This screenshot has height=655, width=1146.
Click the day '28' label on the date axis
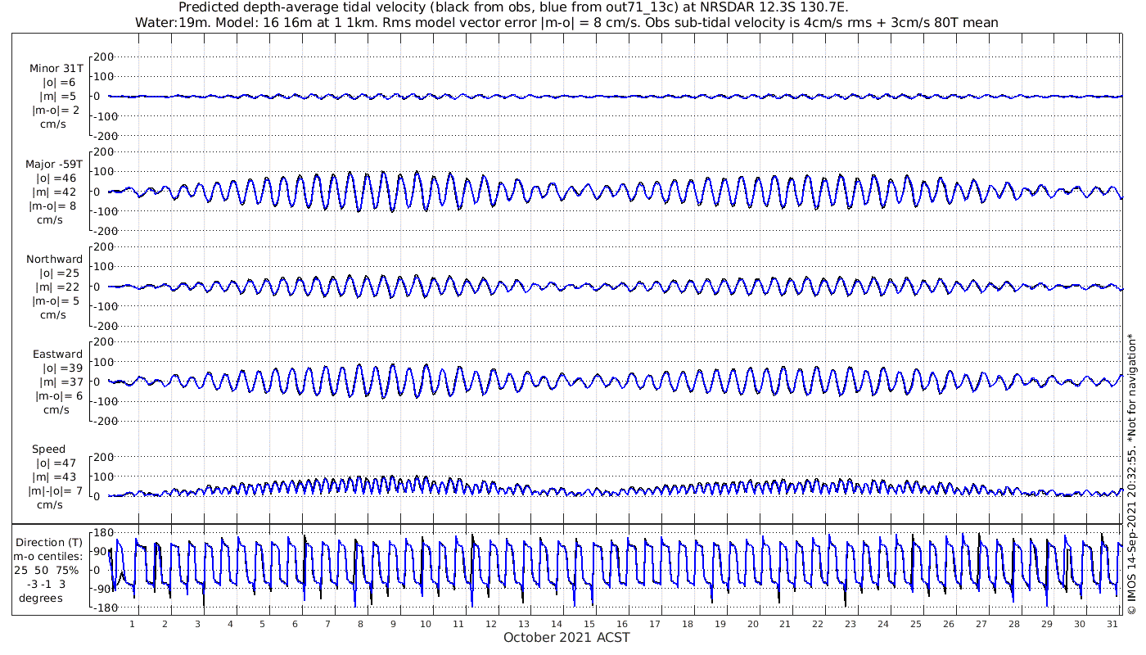click(1014, 624)
